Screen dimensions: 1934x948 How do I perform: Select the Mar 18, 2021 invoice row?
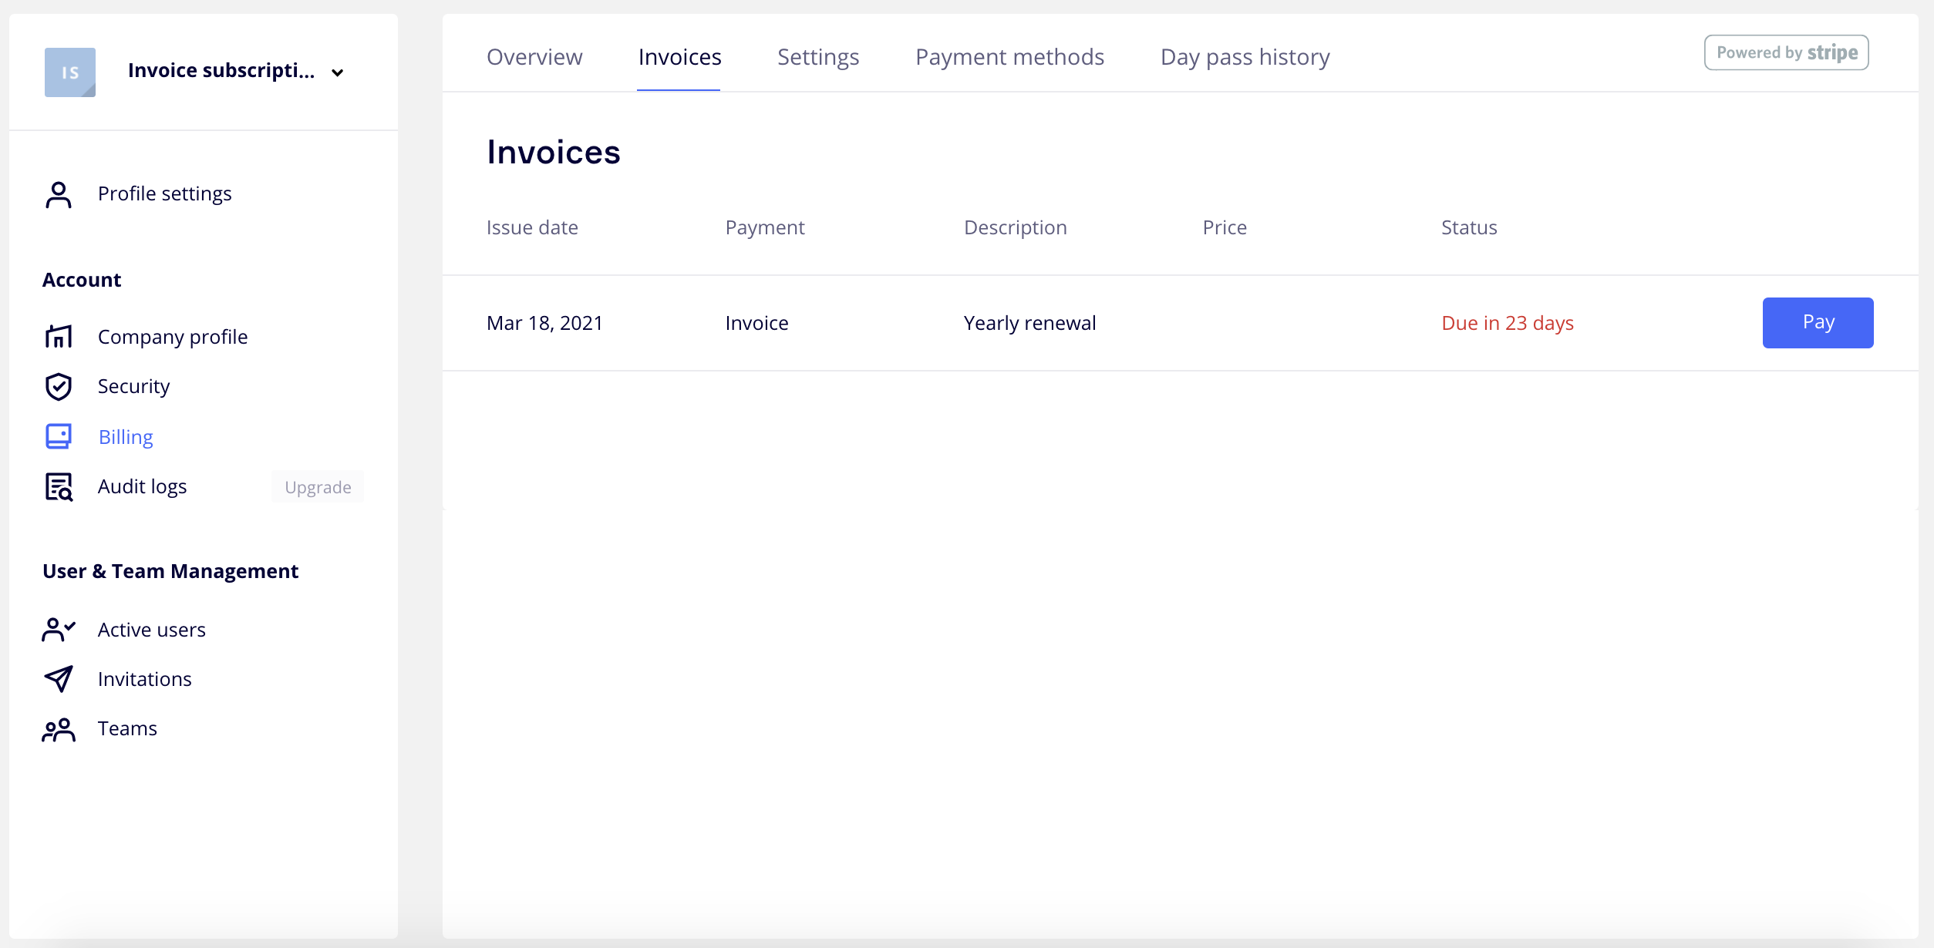(x=544, y=323)
